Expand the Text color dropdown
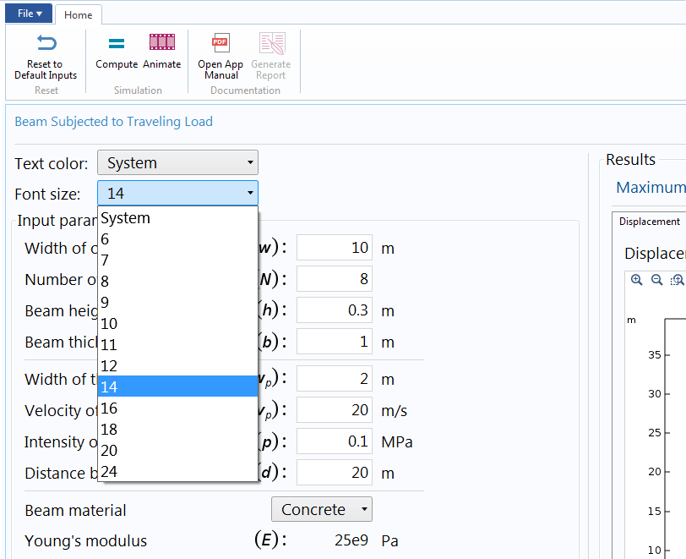This screenshot has height=559, width=686. point(177,163)
